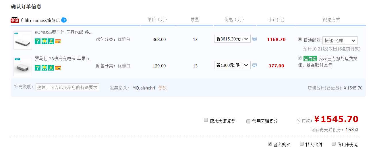Image resolution: width=375 pixels, height=152 pixels.
Task: Click the 真 genuine badge under 2A charger
Action: [51, 68]
